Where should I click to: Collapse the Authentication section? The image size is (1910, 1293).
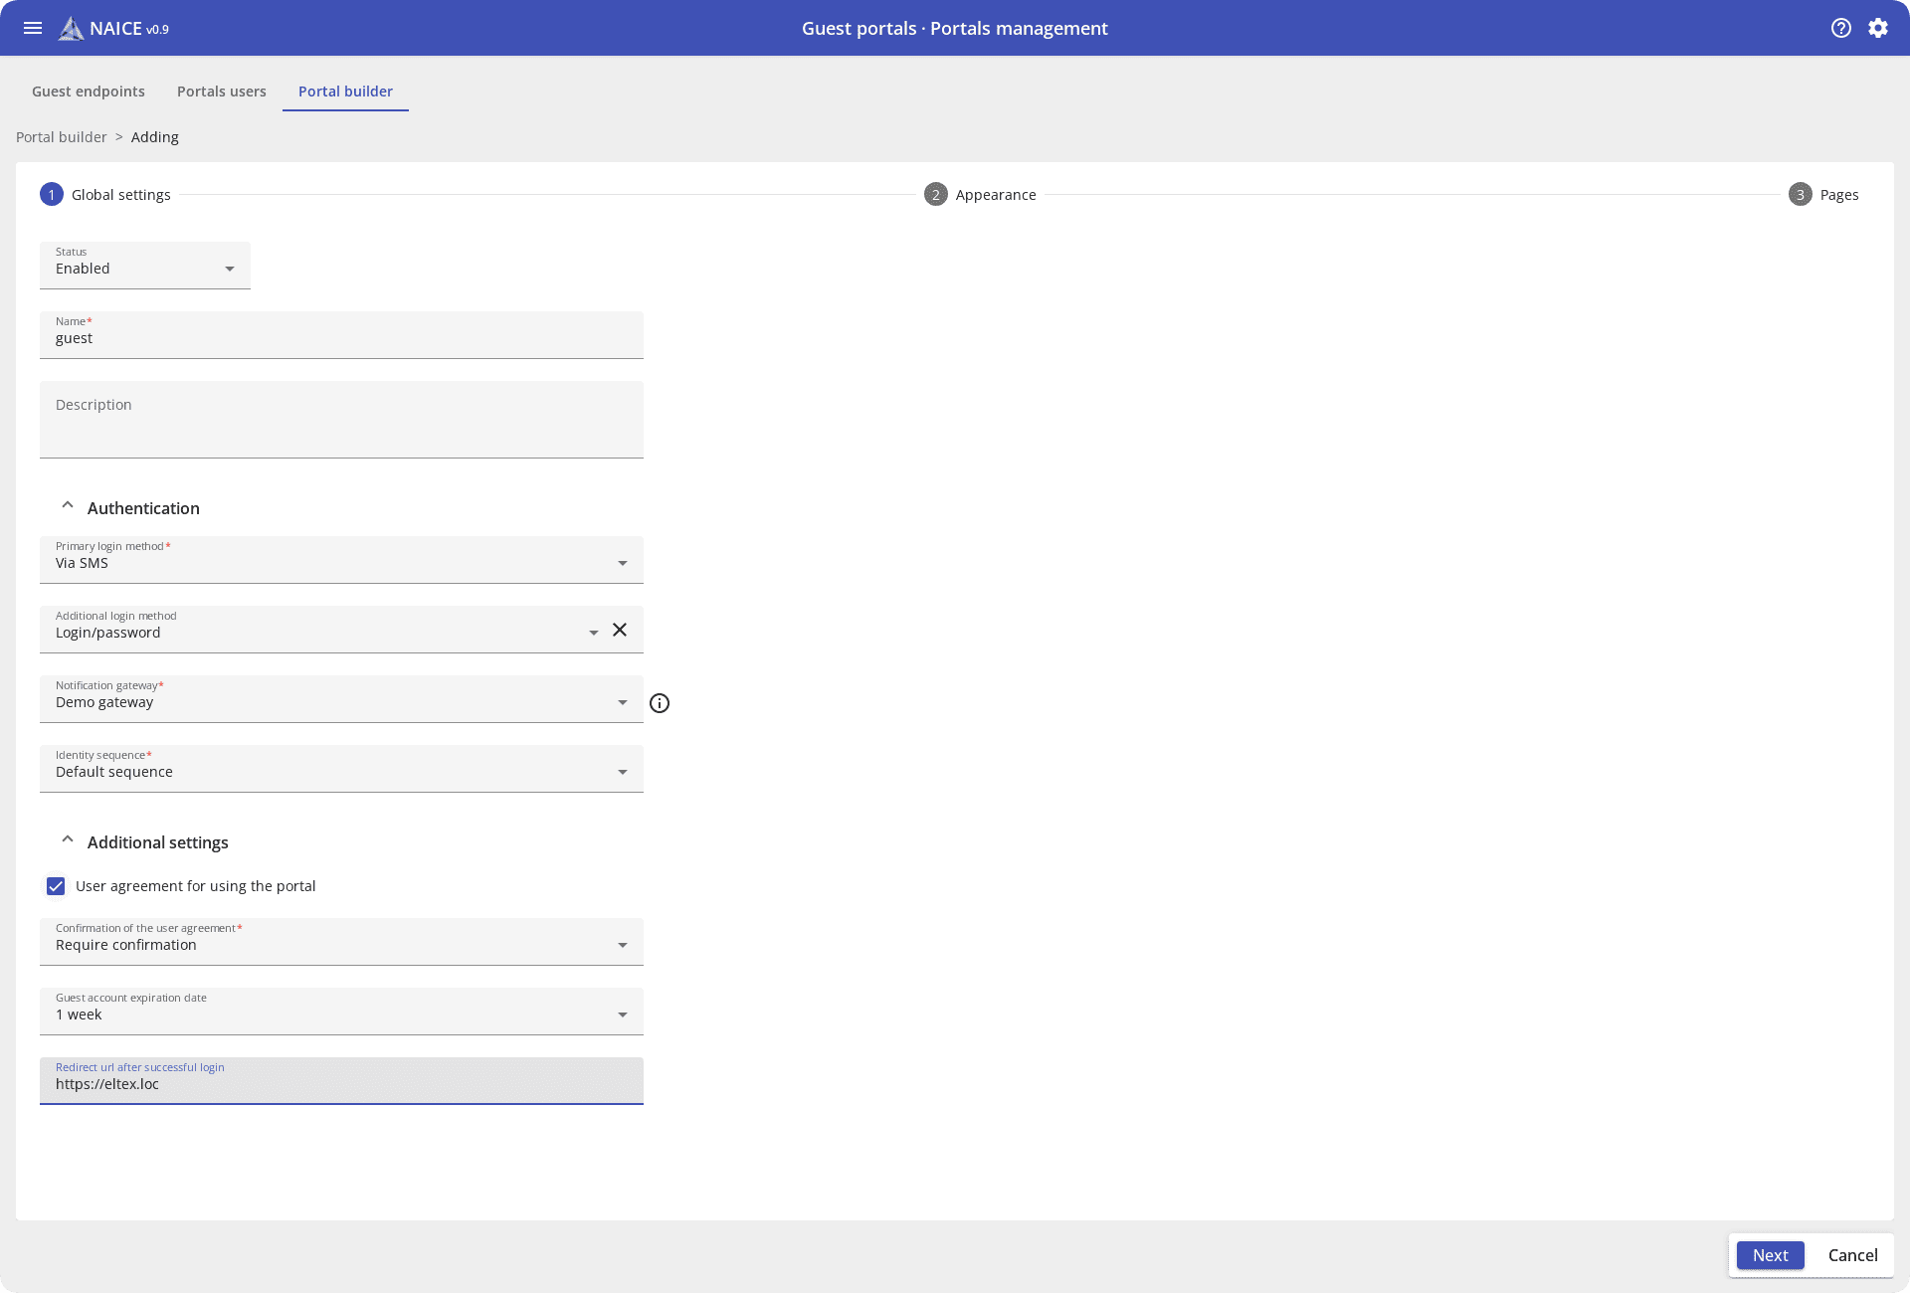(x=68, y=506)
